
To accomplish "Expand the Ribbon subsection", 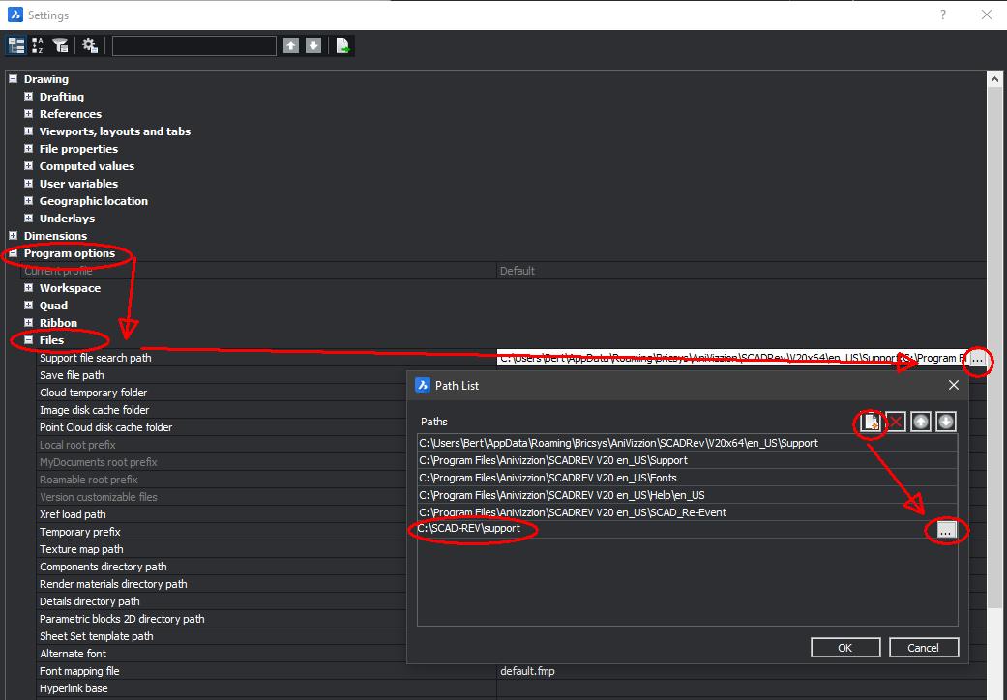I will (29, 323).
